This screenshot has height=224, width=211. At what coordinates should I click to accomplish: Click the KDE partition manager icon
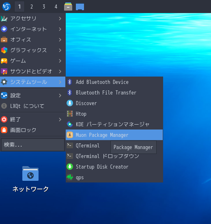pyautogui.click(x=70, y=124)
